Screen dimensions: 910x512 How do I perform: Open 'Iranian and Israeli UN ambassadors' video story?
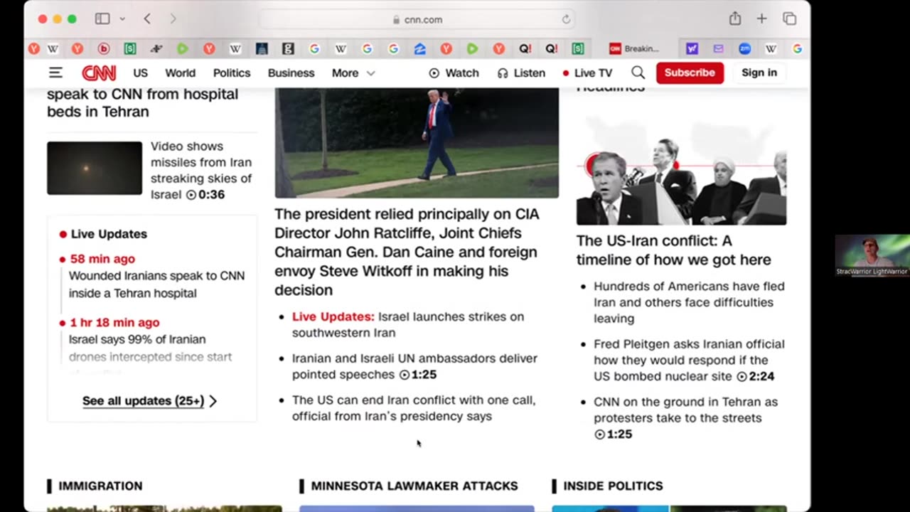[x=414, y=366]
